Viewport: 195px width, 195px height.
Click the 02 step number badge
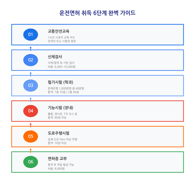30,60
